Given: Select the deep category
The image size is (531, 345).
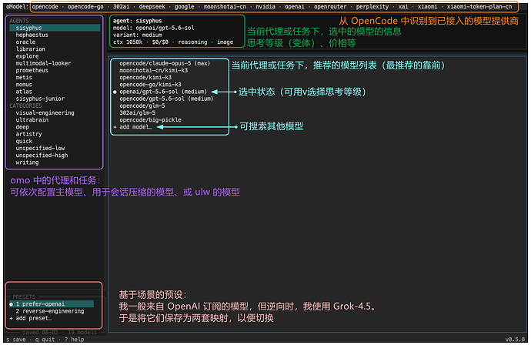Looking at the screenshot, I should coord(22,127).
